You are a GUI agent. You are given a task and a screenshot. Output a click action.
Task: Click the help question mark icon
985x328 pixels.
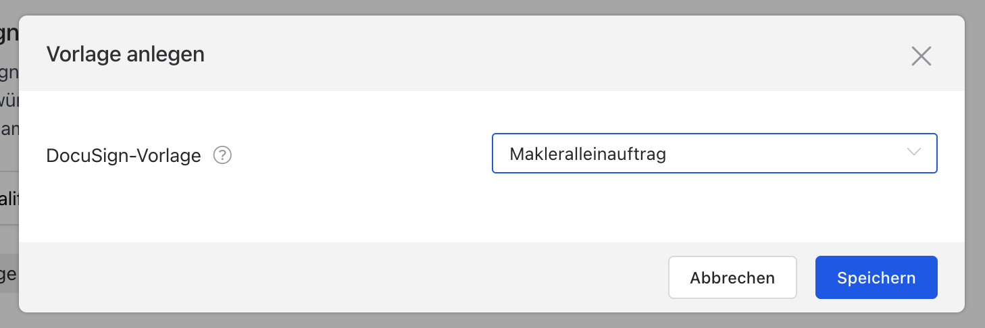pos(222,155)
